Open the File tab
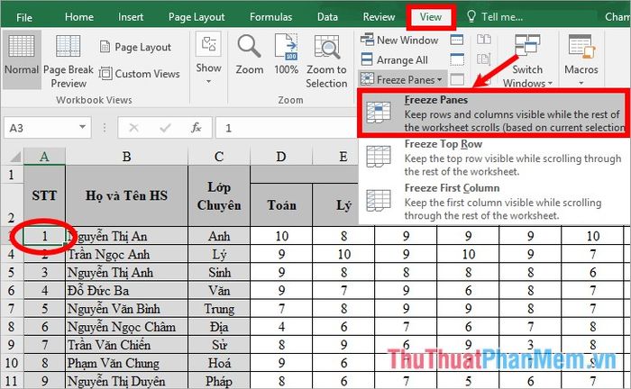 point(24,17)
